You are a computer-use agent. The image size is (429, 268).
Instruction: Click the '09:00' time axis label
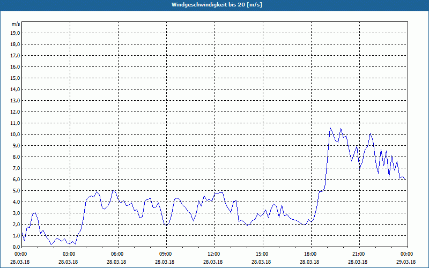click(x=167, y=254)
